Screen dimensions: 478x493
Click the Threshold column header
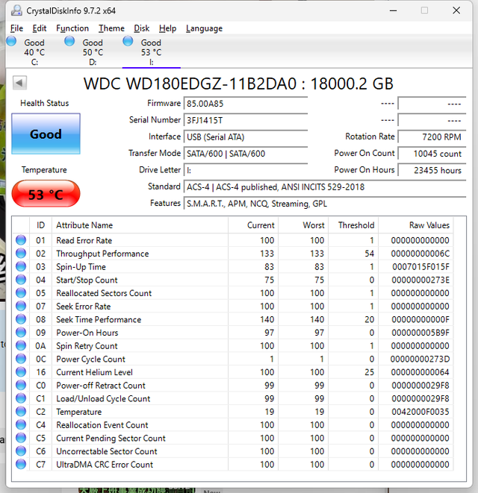tap(353, 225)
